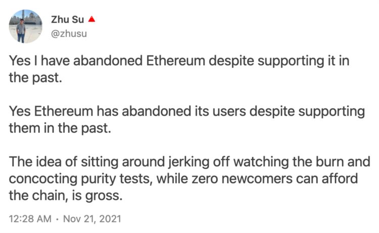Click the Nov 21, 2021 date
This screenshot has height=233, width=379.
click(x=89, y=219)
